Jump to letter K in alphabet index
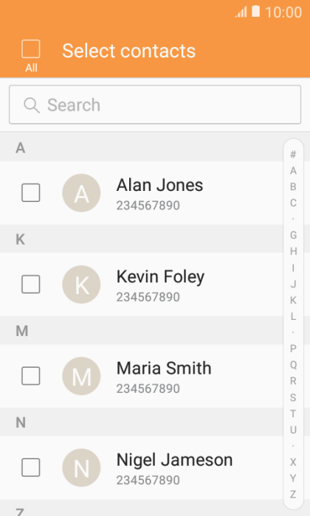 click(x=293, y=300)
